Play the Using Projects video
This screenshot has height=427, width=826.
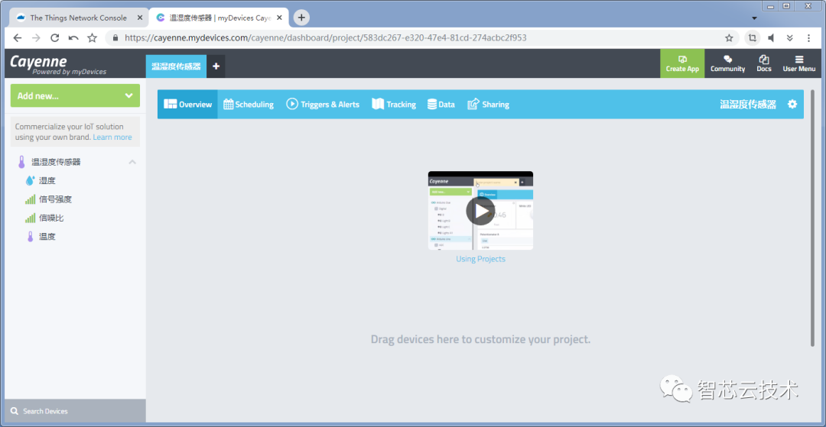coord(480,211)
